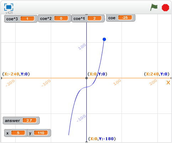Click the blue dot sprite on the curve

pos(104,39)
